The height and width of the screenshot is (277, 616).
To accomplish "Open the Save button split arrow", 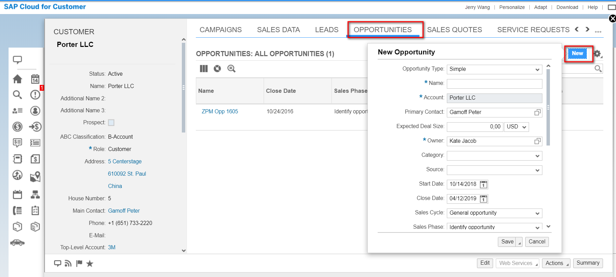I will click(519, 242).
